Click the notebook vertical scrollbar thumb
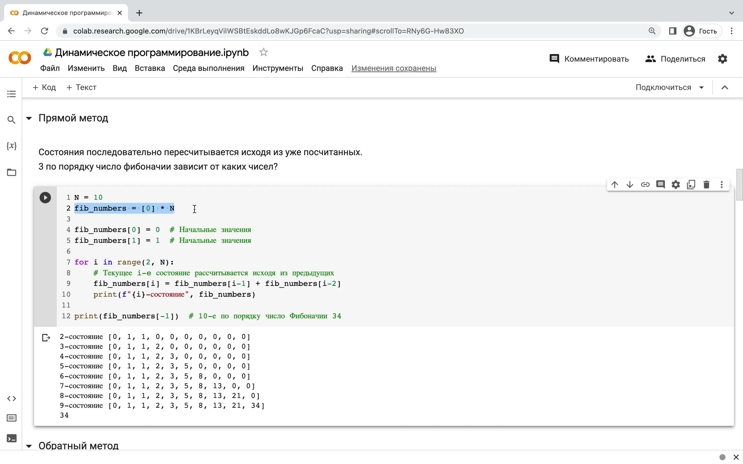743x464 pixels. click(x=739, y=184)
